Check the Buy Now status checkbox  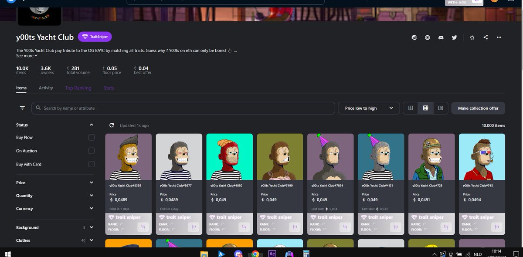click(91, 137)
